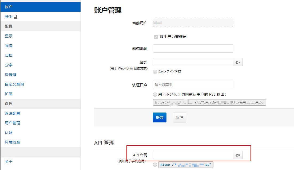Click the 提交 submit button
The width and height of the screenshot is (294, 170).
point(160,117)
